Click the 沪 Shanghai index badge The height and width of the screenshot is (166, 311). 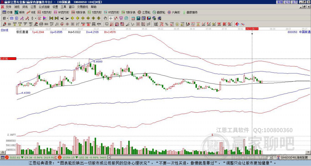point(7,158)
